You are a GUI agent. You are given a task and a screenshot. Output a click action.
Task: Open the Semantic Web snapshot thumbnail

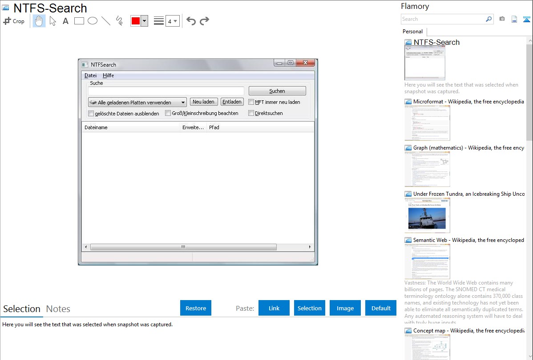tap(427, 261)
